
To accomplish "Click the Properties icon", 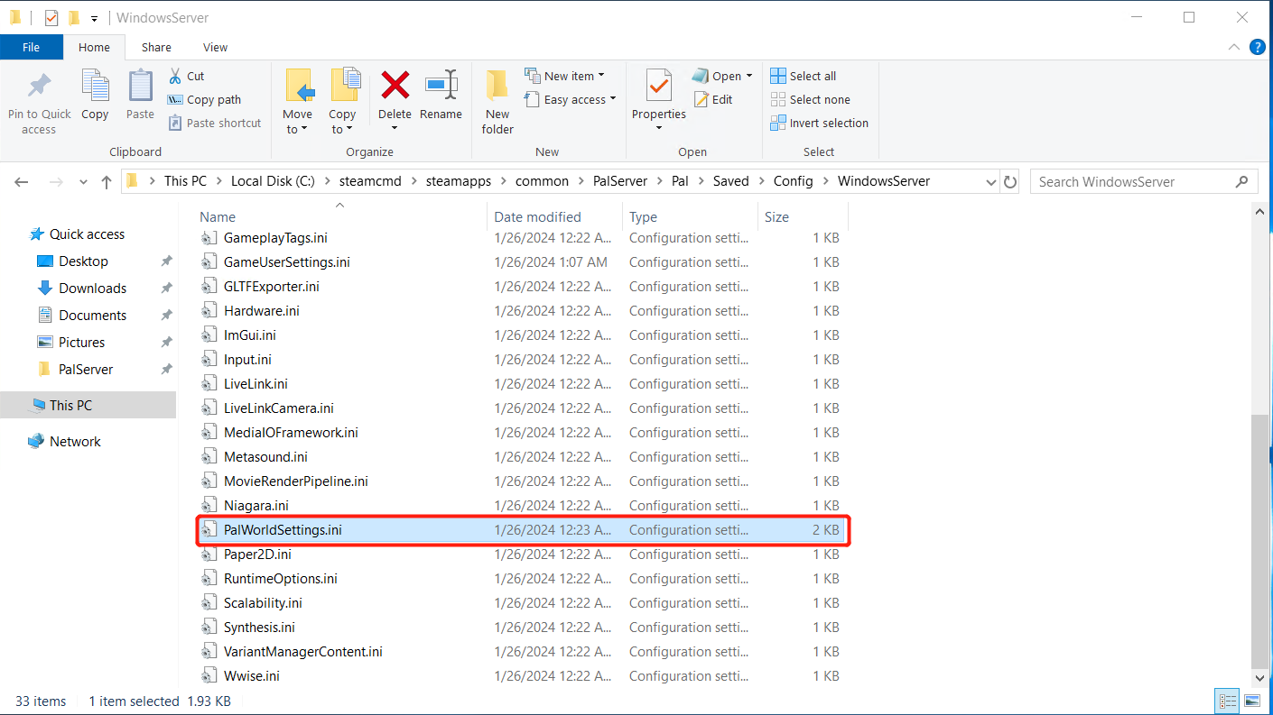I will coord(659,86).
